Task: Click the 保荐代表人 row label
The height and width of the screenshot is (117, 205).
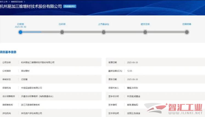Action: (x=114, y=88)
